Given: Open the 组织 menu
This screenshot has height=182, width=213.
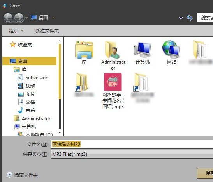Looking at the screenshot, I should (x=16, y=31).
